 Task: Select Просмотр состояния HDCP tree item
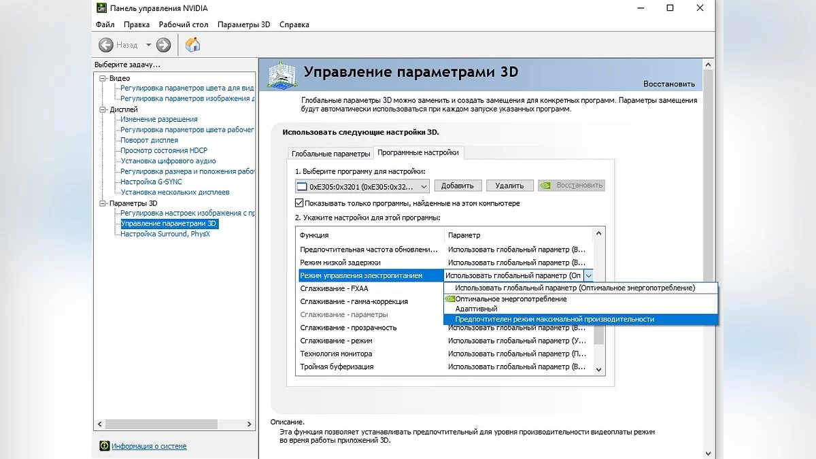(x=164, y=150)
